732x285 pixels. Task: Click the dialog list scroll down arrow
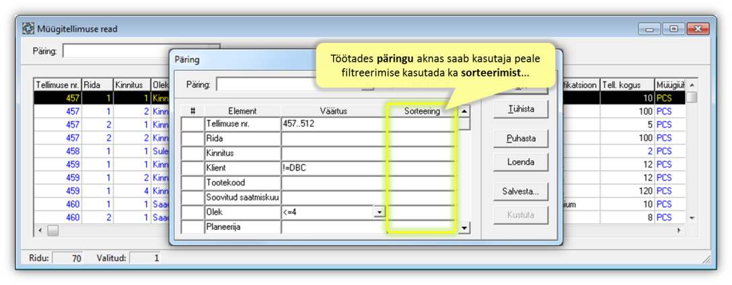(464, 228)
